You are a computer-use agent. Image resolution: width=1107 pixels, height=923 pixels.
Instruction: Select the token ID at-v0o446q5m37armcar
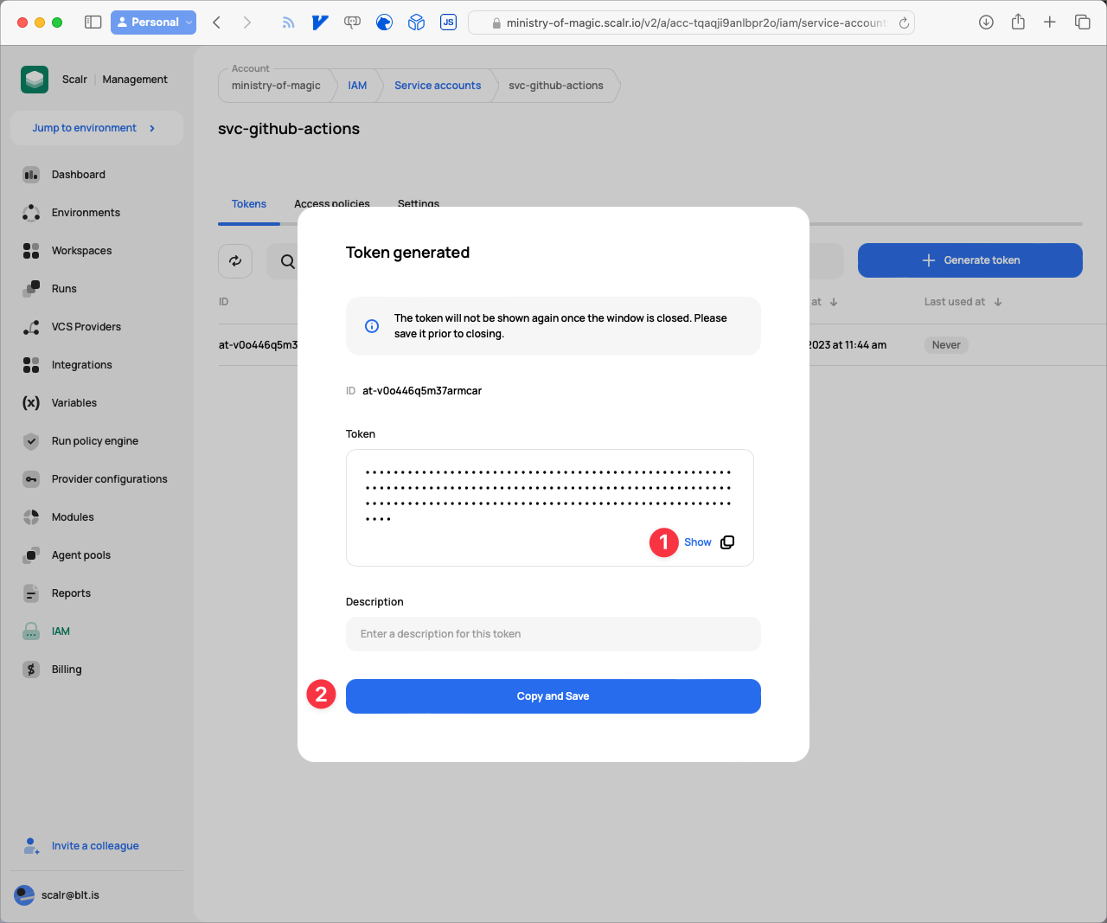[x=422, y=391]
